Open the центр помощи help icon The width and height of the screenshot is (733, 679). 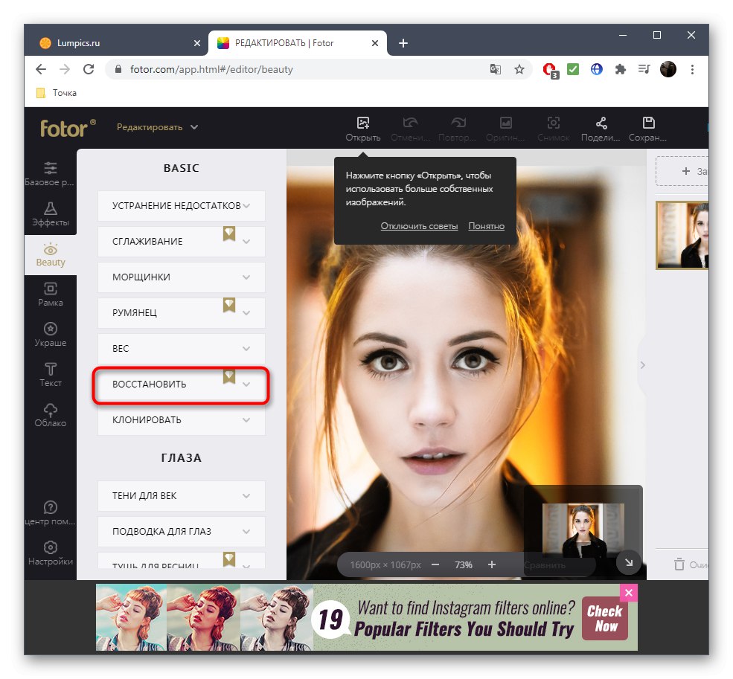tap(50, 513)
